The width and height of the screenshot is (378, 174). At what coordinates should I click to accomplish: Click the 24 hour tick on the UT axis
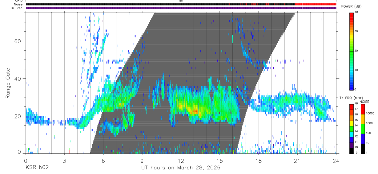pos(336,160)
